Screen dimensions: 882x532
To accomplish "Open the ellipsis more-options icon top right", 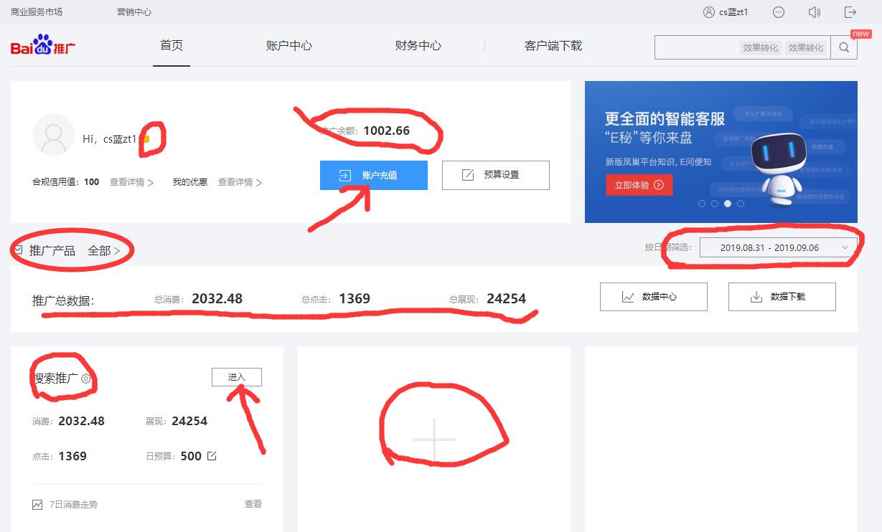I will (x=779, y=11).
